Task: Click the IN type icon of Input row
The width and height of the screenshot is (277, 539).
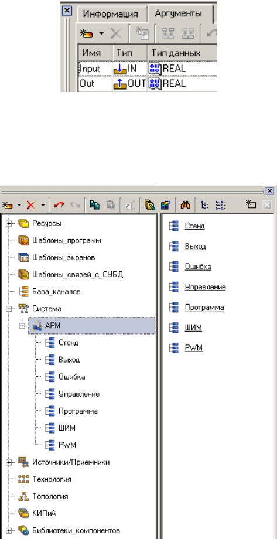Action: point(120,69)
